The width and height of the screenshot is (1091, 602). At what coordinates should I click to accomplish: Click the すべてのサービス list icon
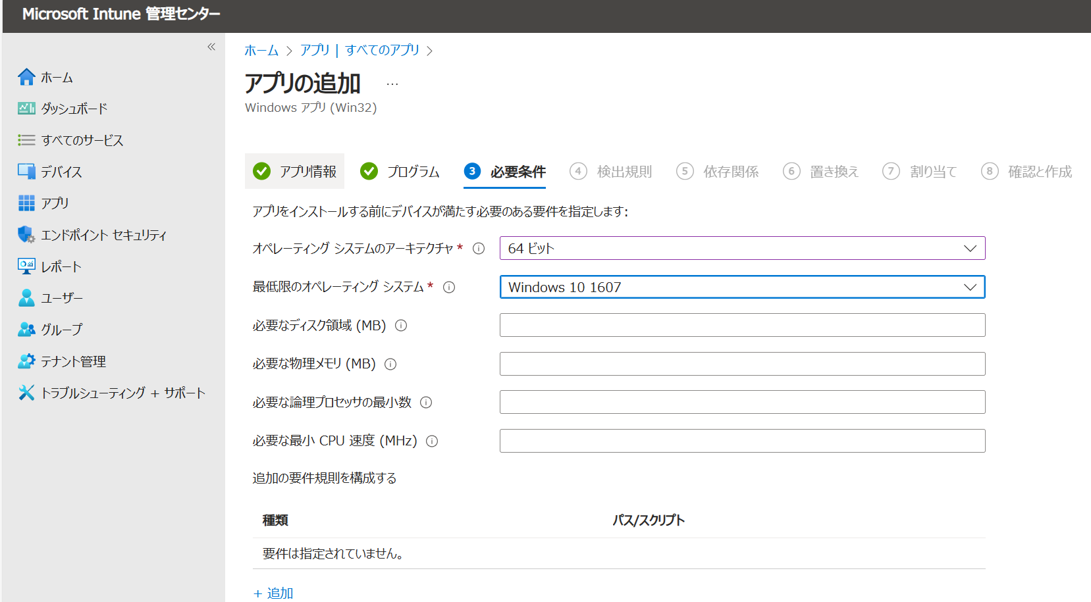(26, 140)
